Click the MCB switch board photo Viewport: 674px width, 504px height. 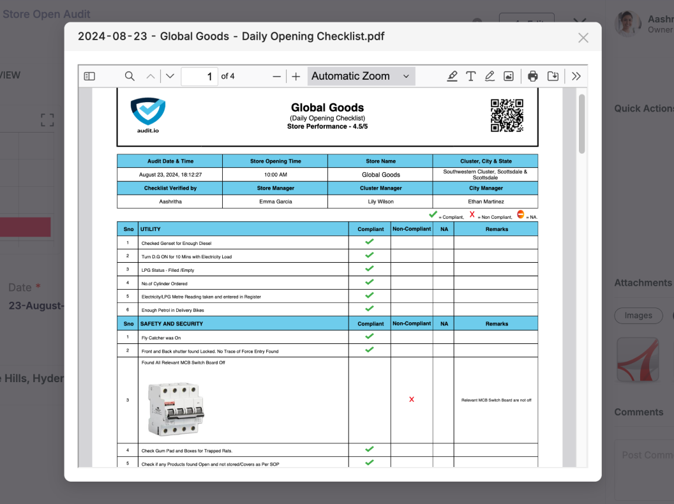tap(176, 409)
